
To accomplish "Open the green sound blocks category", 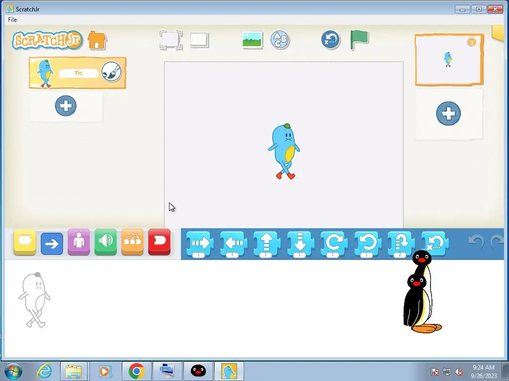I will (x=105, y=242).
